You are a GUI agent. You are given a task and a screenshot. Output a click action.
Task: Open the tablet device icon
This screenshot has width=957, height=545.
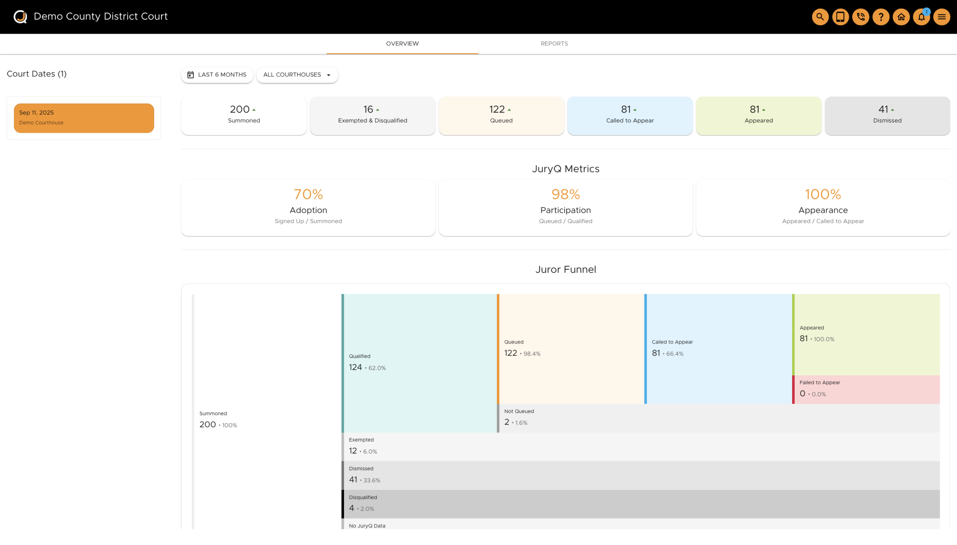[840, 17]
